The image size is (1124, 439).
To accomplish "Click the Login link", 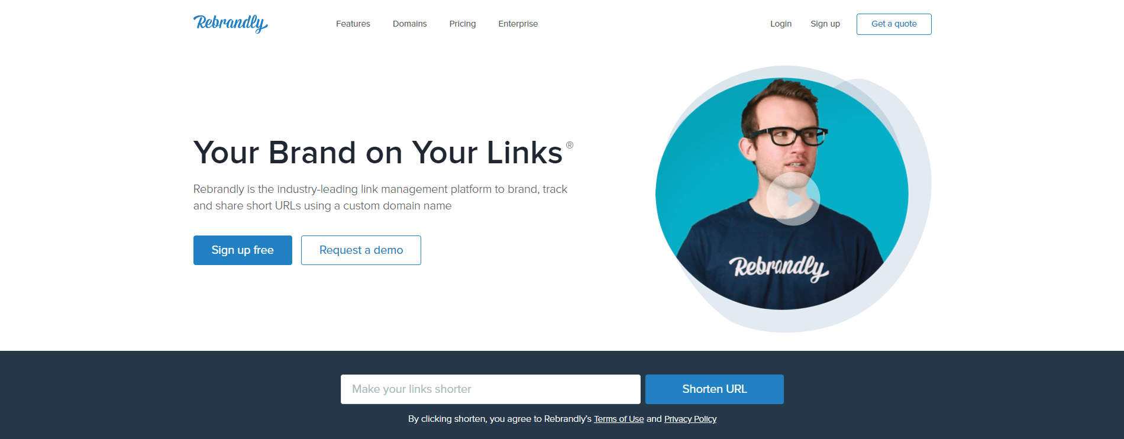I will click(x=781, y=24).
